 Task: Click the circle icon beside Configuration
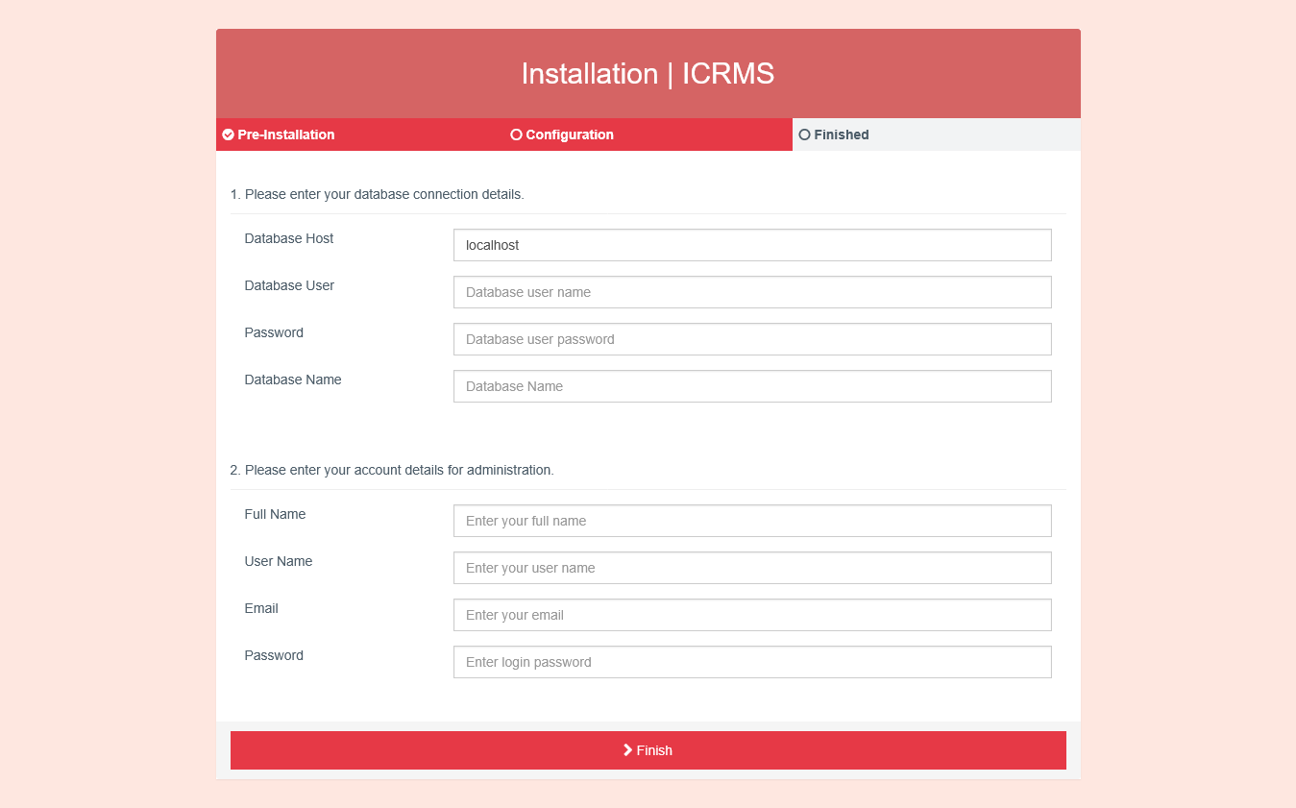click(x=516, y=135)
